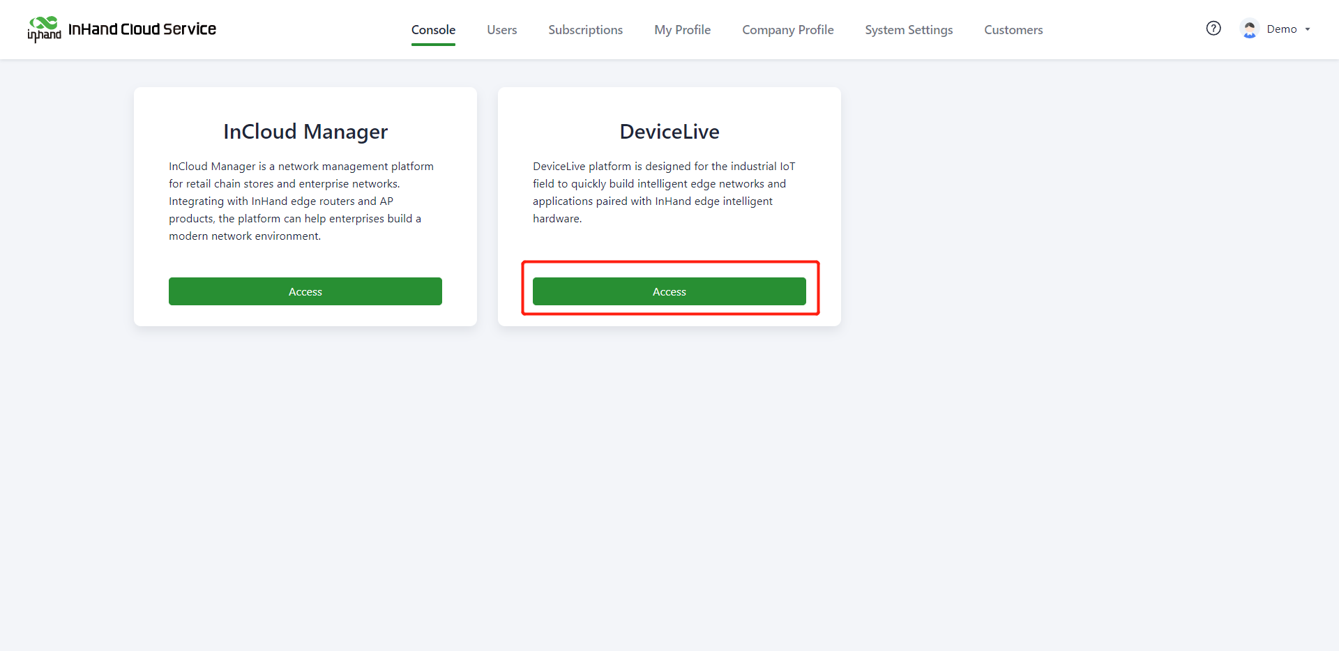The width and height of the screenshot is (1339, 651).
Task: Open the My Profile tab
Action: (682, 30)
